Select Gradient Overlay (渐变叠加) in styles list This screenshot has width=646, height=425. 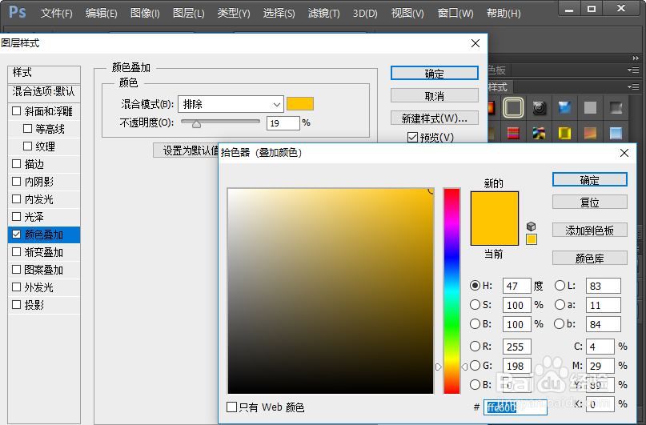coord(44,252)
